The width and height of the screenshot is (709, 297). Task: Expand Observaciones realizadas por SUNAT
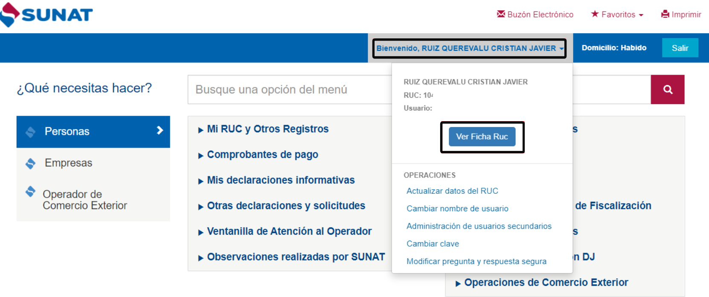pos(291,257)
